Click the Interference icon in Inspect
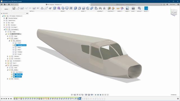Viewport: 180px width, 101px height. [122, 8]
